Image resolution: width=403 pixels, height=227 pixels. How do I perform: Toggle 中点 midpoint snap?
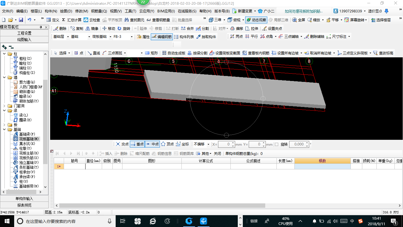pos(152,144)
